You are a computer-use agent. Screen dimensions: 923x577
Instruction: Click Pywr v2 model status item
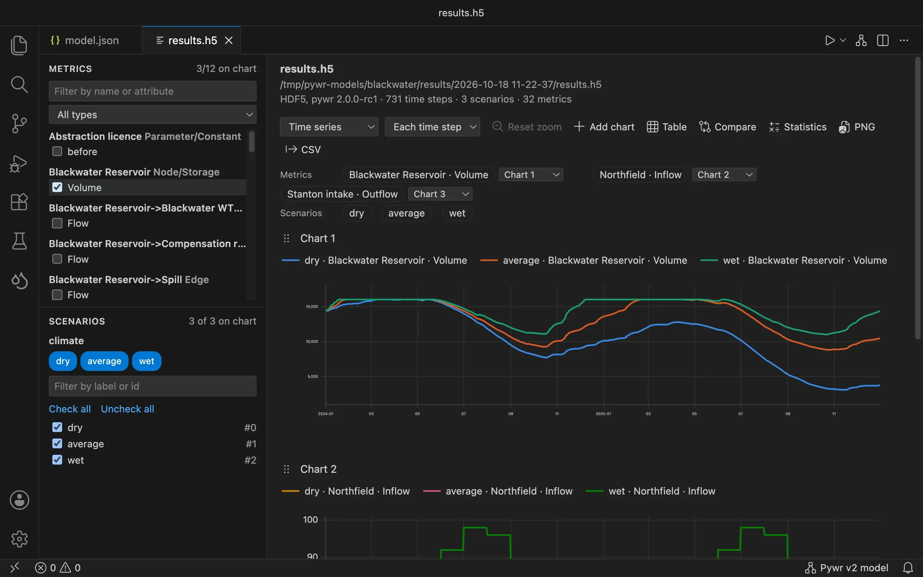pos(846,568)
